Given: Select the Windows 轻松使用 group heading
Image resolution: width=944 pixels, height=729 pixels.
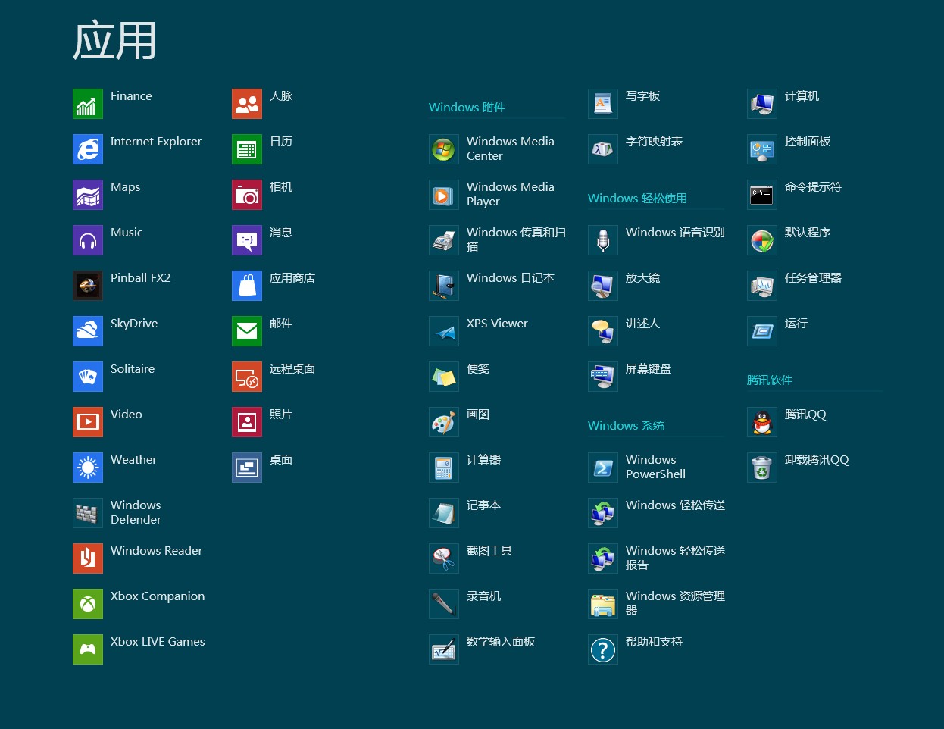Looking at the screenshot, I should [x=637, y=199].
